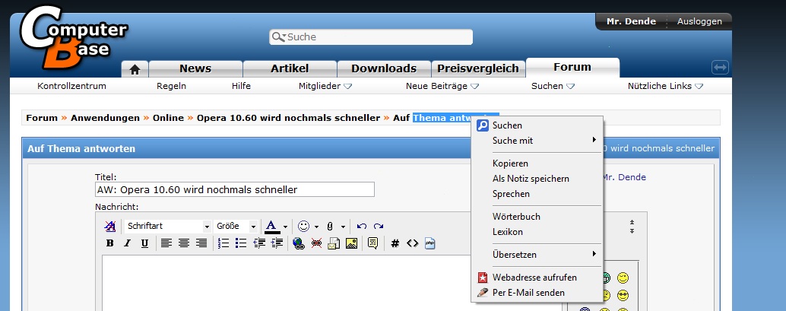Viewport: 786px width, 311px height.
Task: Expand the Suchen navigation menu
Action: 553,86
